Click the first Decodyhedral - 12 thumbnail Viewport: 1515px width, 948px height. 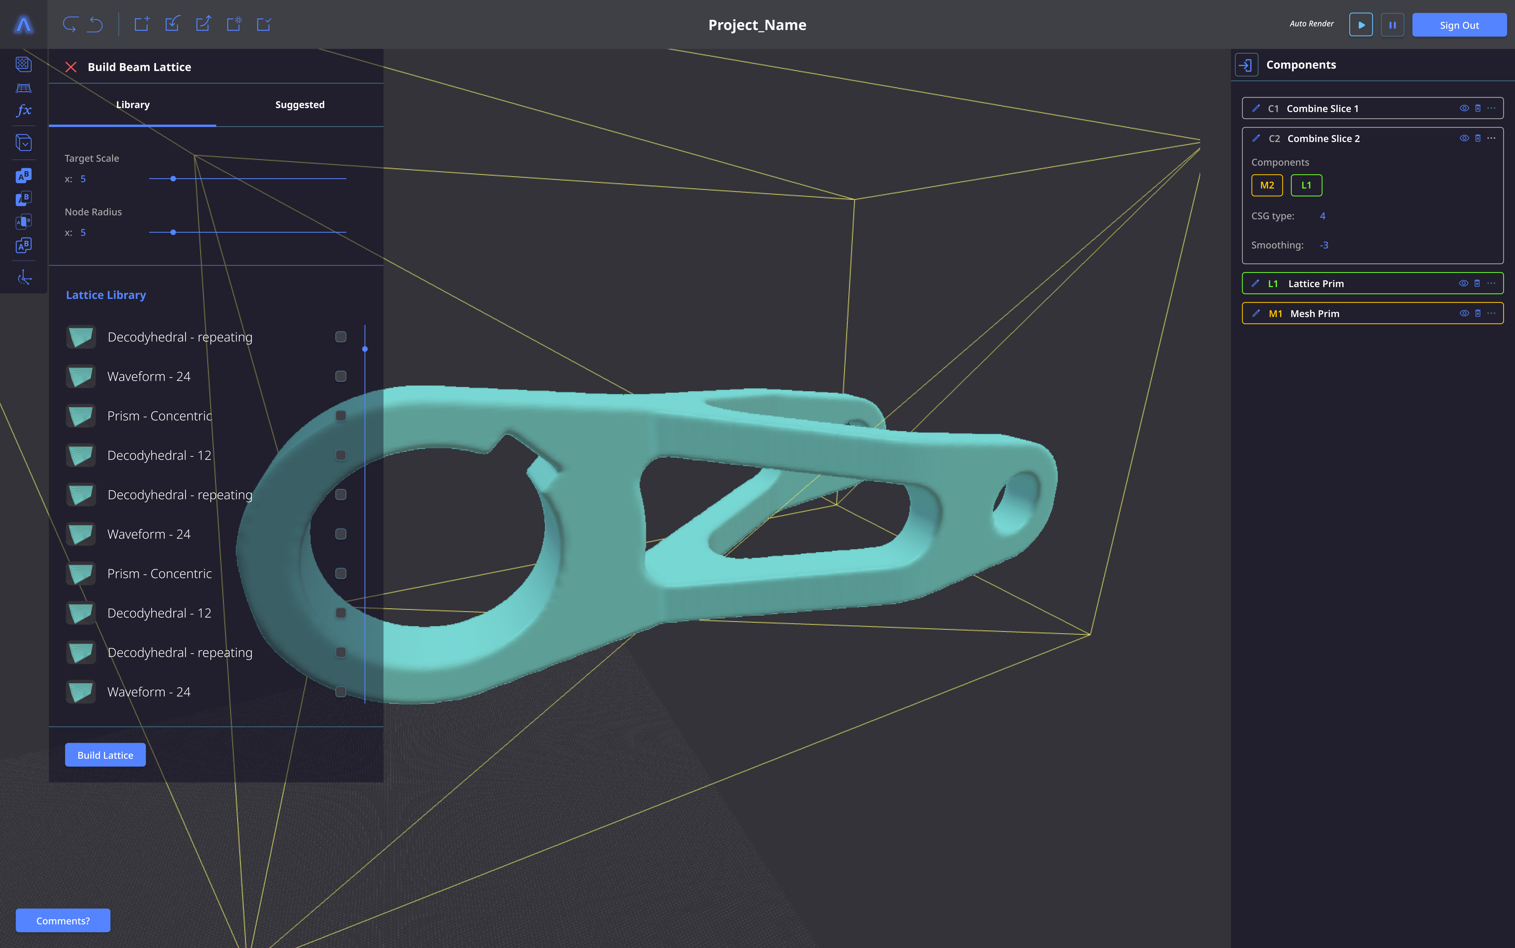[81, 455]
